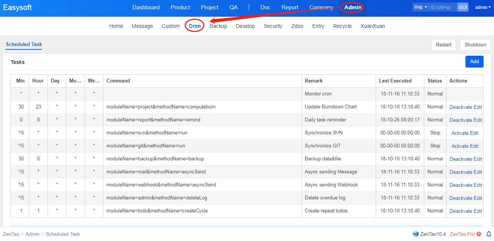Click the red upgrade arrow icon

click(x=479, y=234)
